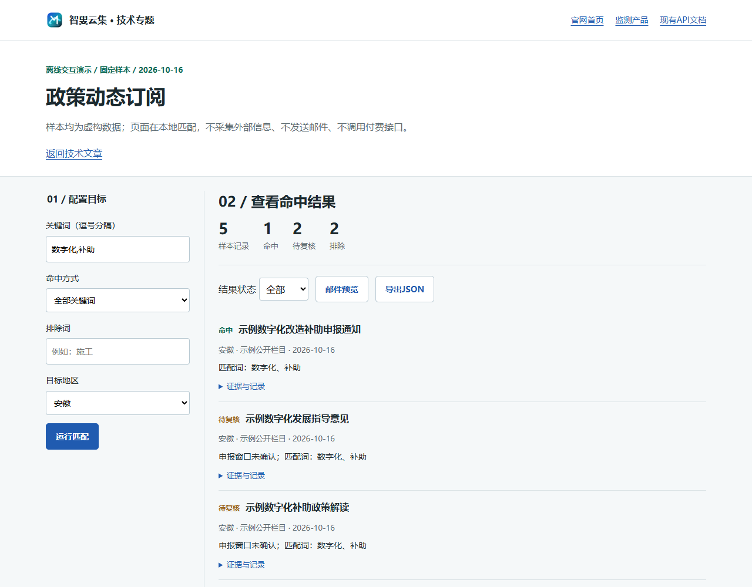Click the title 示例数字化改造补助申报通知
Screen dimensions: 752x587
tap(300, 329)
